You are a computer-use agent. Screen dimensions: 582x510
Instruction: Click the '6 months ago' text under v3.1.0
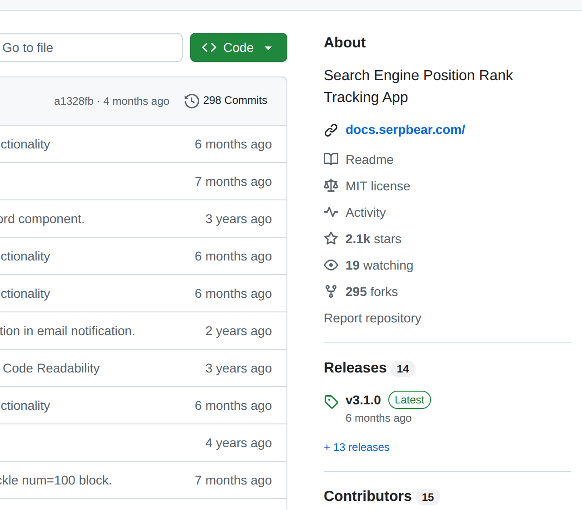coord(378,418)
